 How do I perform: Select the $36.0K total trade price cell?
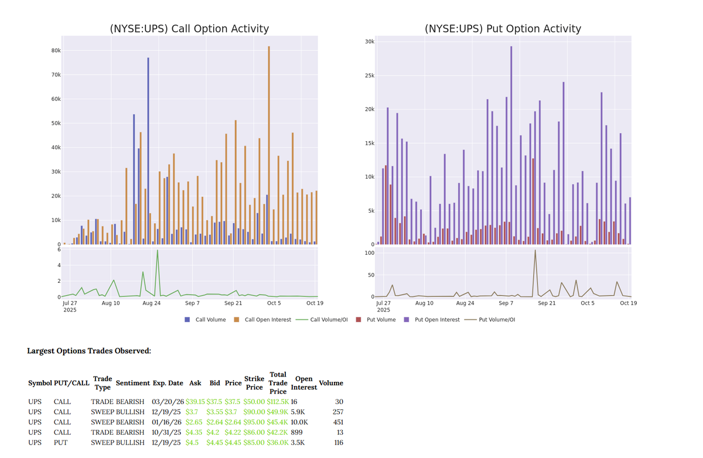pyautogui.click(x=278, y=442)
